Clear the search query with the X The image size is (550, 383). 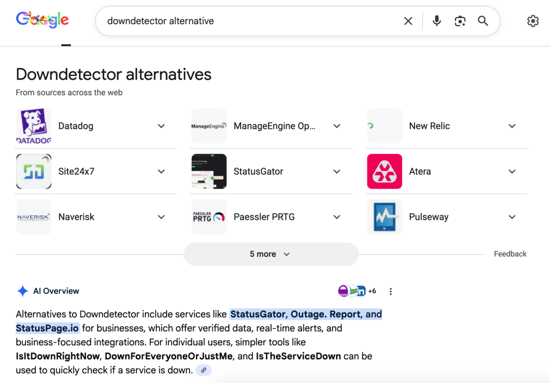point(408,21)
